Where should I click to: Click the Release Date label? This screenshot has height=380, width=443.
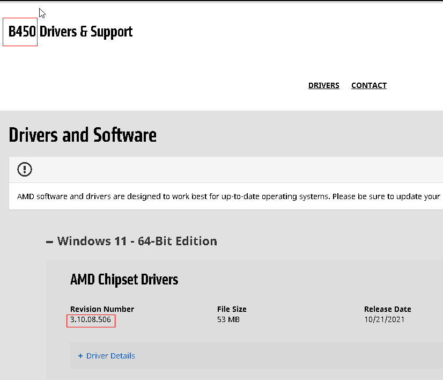(x=387, y=309)
